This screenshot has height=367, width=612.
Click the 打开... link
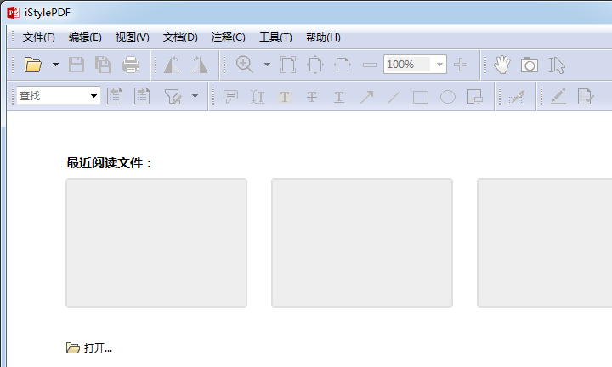(x=98, y=348)
